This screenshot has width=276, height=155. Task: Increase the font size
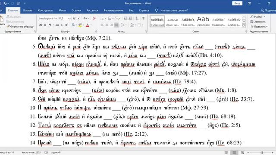point(74,19)
